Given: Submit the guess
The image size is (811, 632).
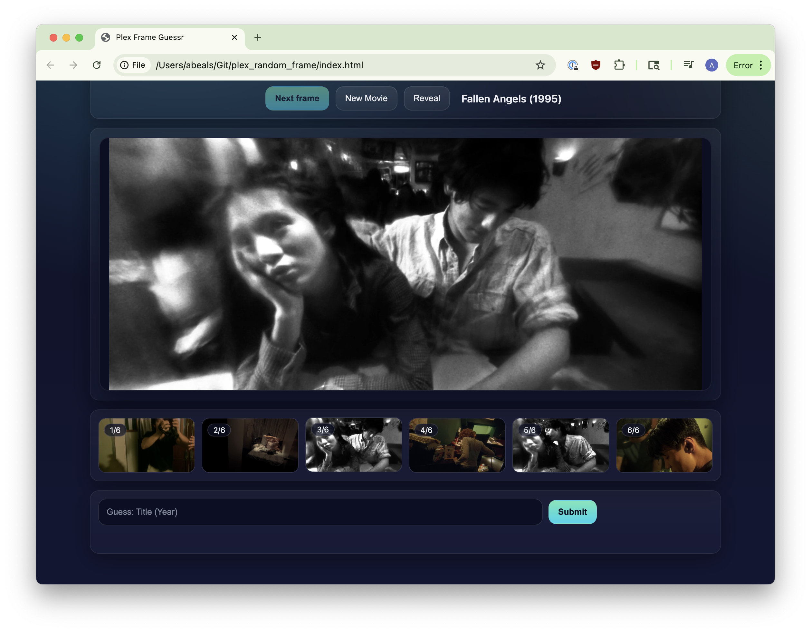Looking at the screenshot, I should click(x=572, y=512).
